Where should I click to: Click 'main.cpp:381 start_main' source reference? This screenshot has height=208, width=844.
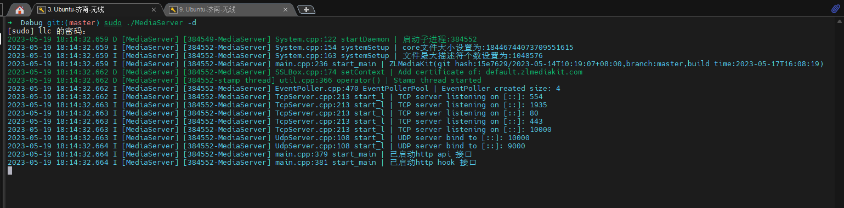pyautogui.click(x=325, y=162)
